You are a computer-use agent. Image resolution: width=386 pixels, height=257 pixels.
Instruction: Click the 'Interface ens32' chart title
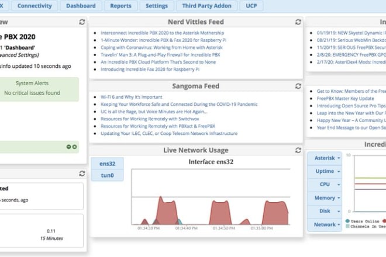click(211, 162)
